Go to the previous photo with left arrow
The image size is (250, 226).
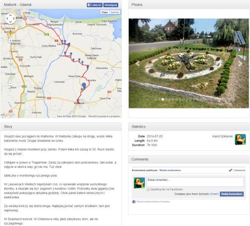(138, 64)
